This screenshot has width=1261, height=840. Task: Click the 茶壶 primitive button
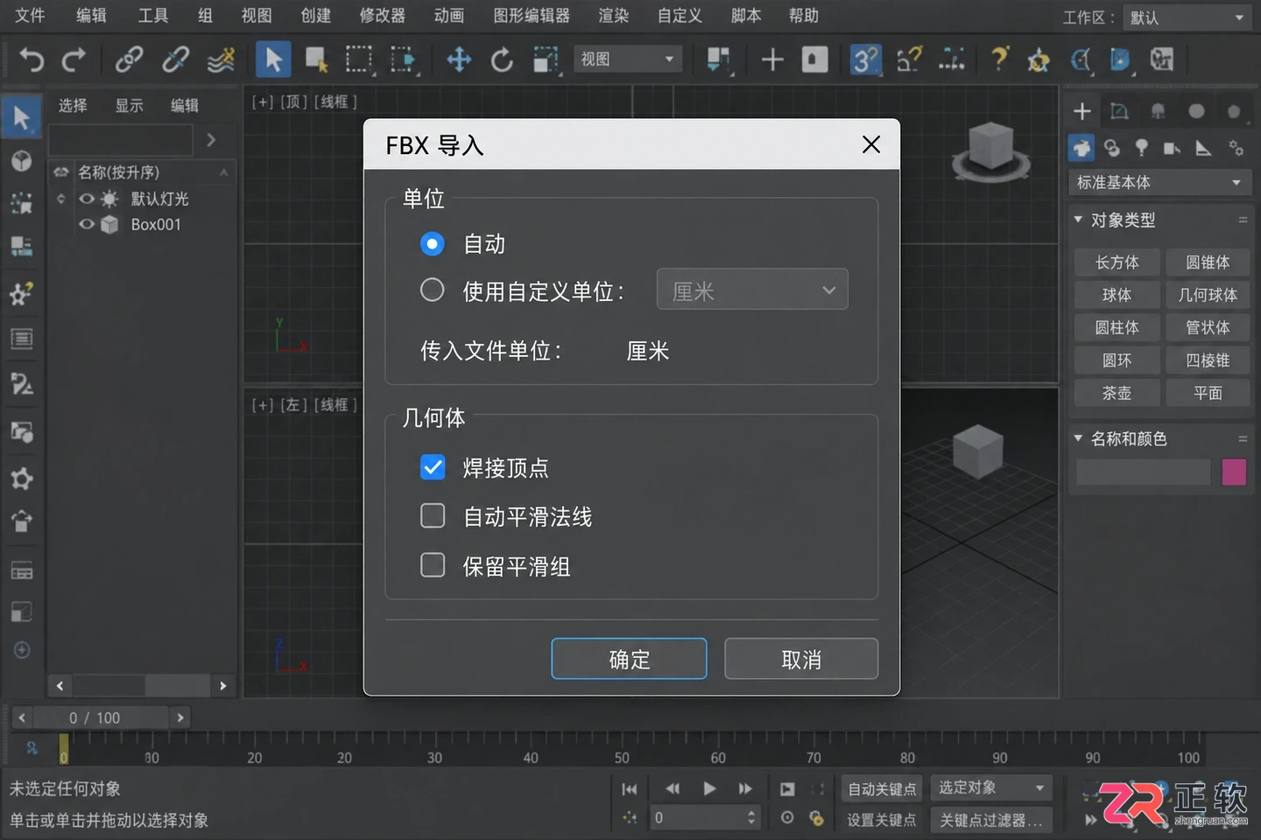point(1117,394)
